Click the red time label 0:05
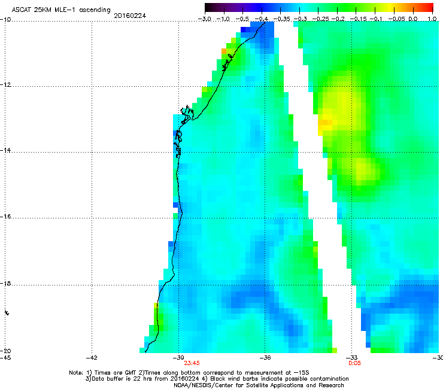443x389 pixels. pos(354,363)
